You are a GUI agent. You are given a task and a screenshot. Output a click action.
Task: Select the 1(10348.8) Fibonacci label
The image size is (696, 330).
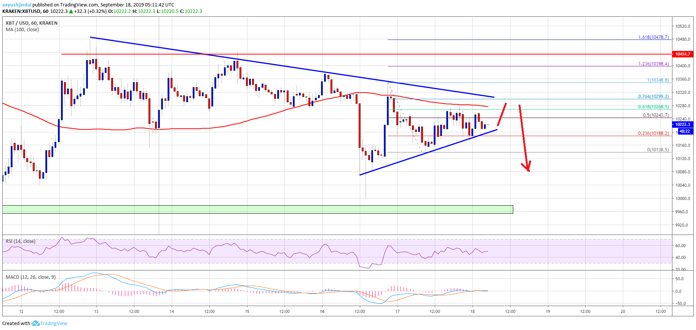coord(658,80)
